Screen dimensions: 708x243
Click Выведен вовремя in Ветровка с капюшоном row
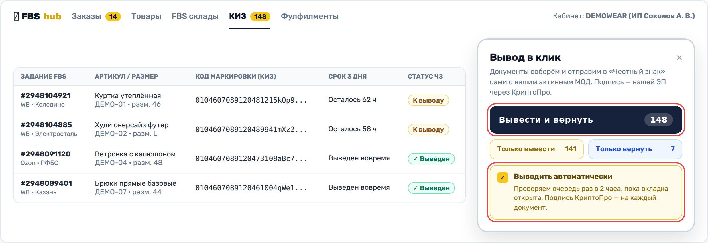click(x=359, y=158)
